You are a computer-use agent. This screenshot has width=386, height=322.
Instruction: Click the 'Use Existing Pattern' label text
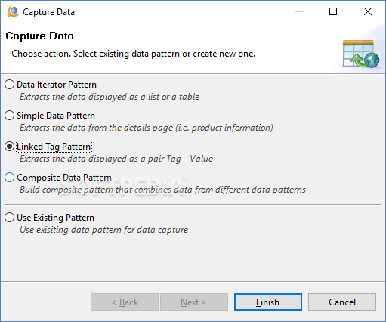[x=56, y=218]
